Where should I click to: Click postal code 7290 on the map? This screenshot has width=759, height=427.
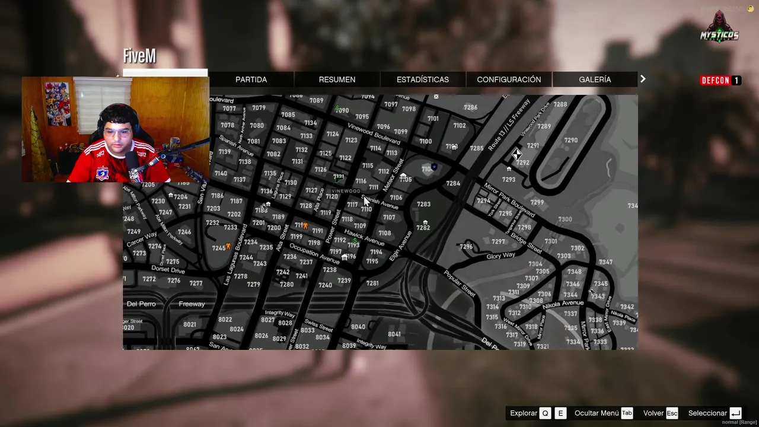[571, 141]
